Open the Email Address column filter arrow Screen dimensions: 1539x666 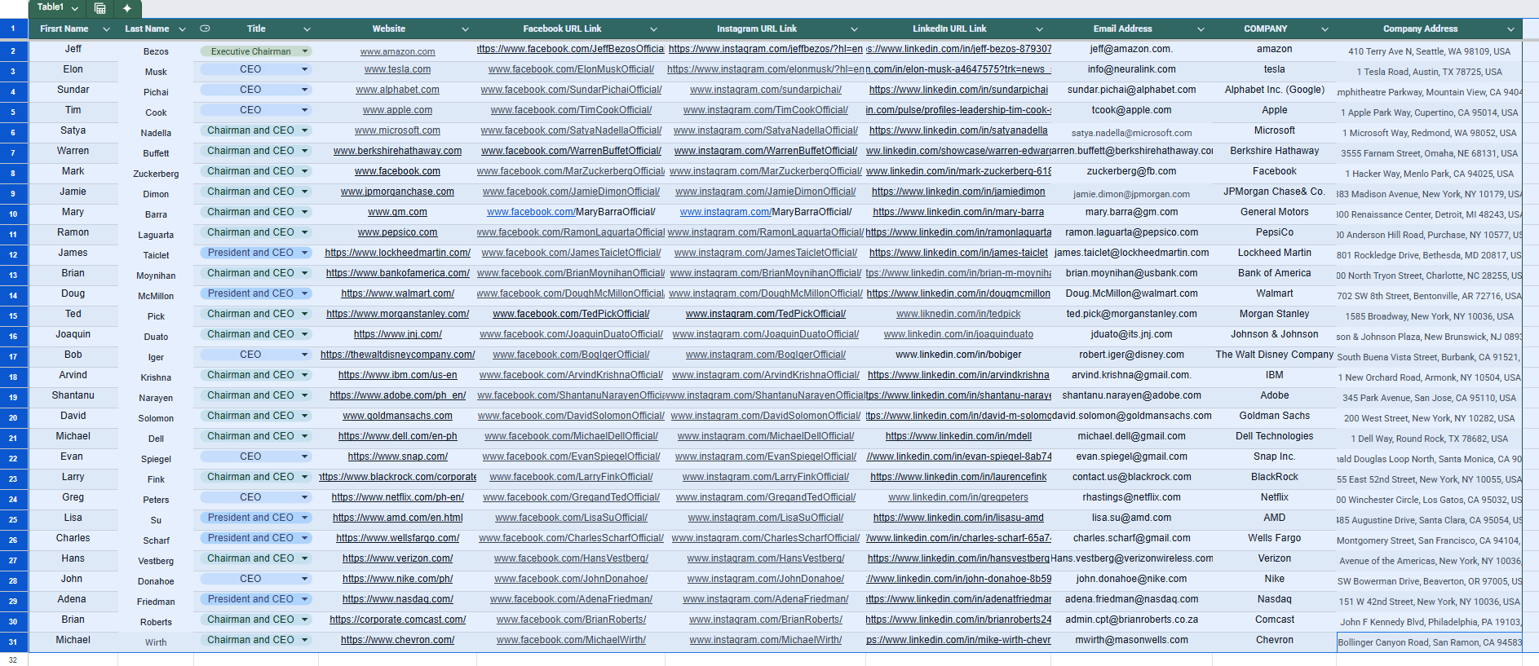pos(1201,29)
